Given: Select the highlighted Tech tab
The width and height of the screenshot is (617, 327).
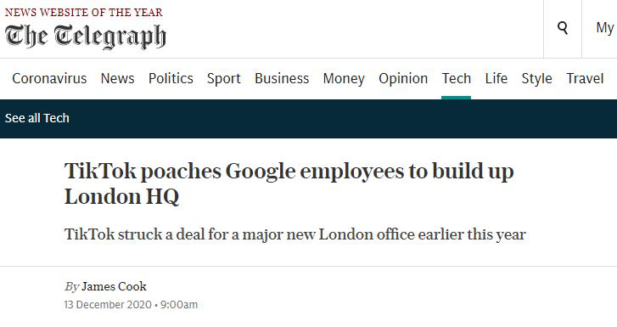Looking at the screenshot, I should (x=456, y=78).
